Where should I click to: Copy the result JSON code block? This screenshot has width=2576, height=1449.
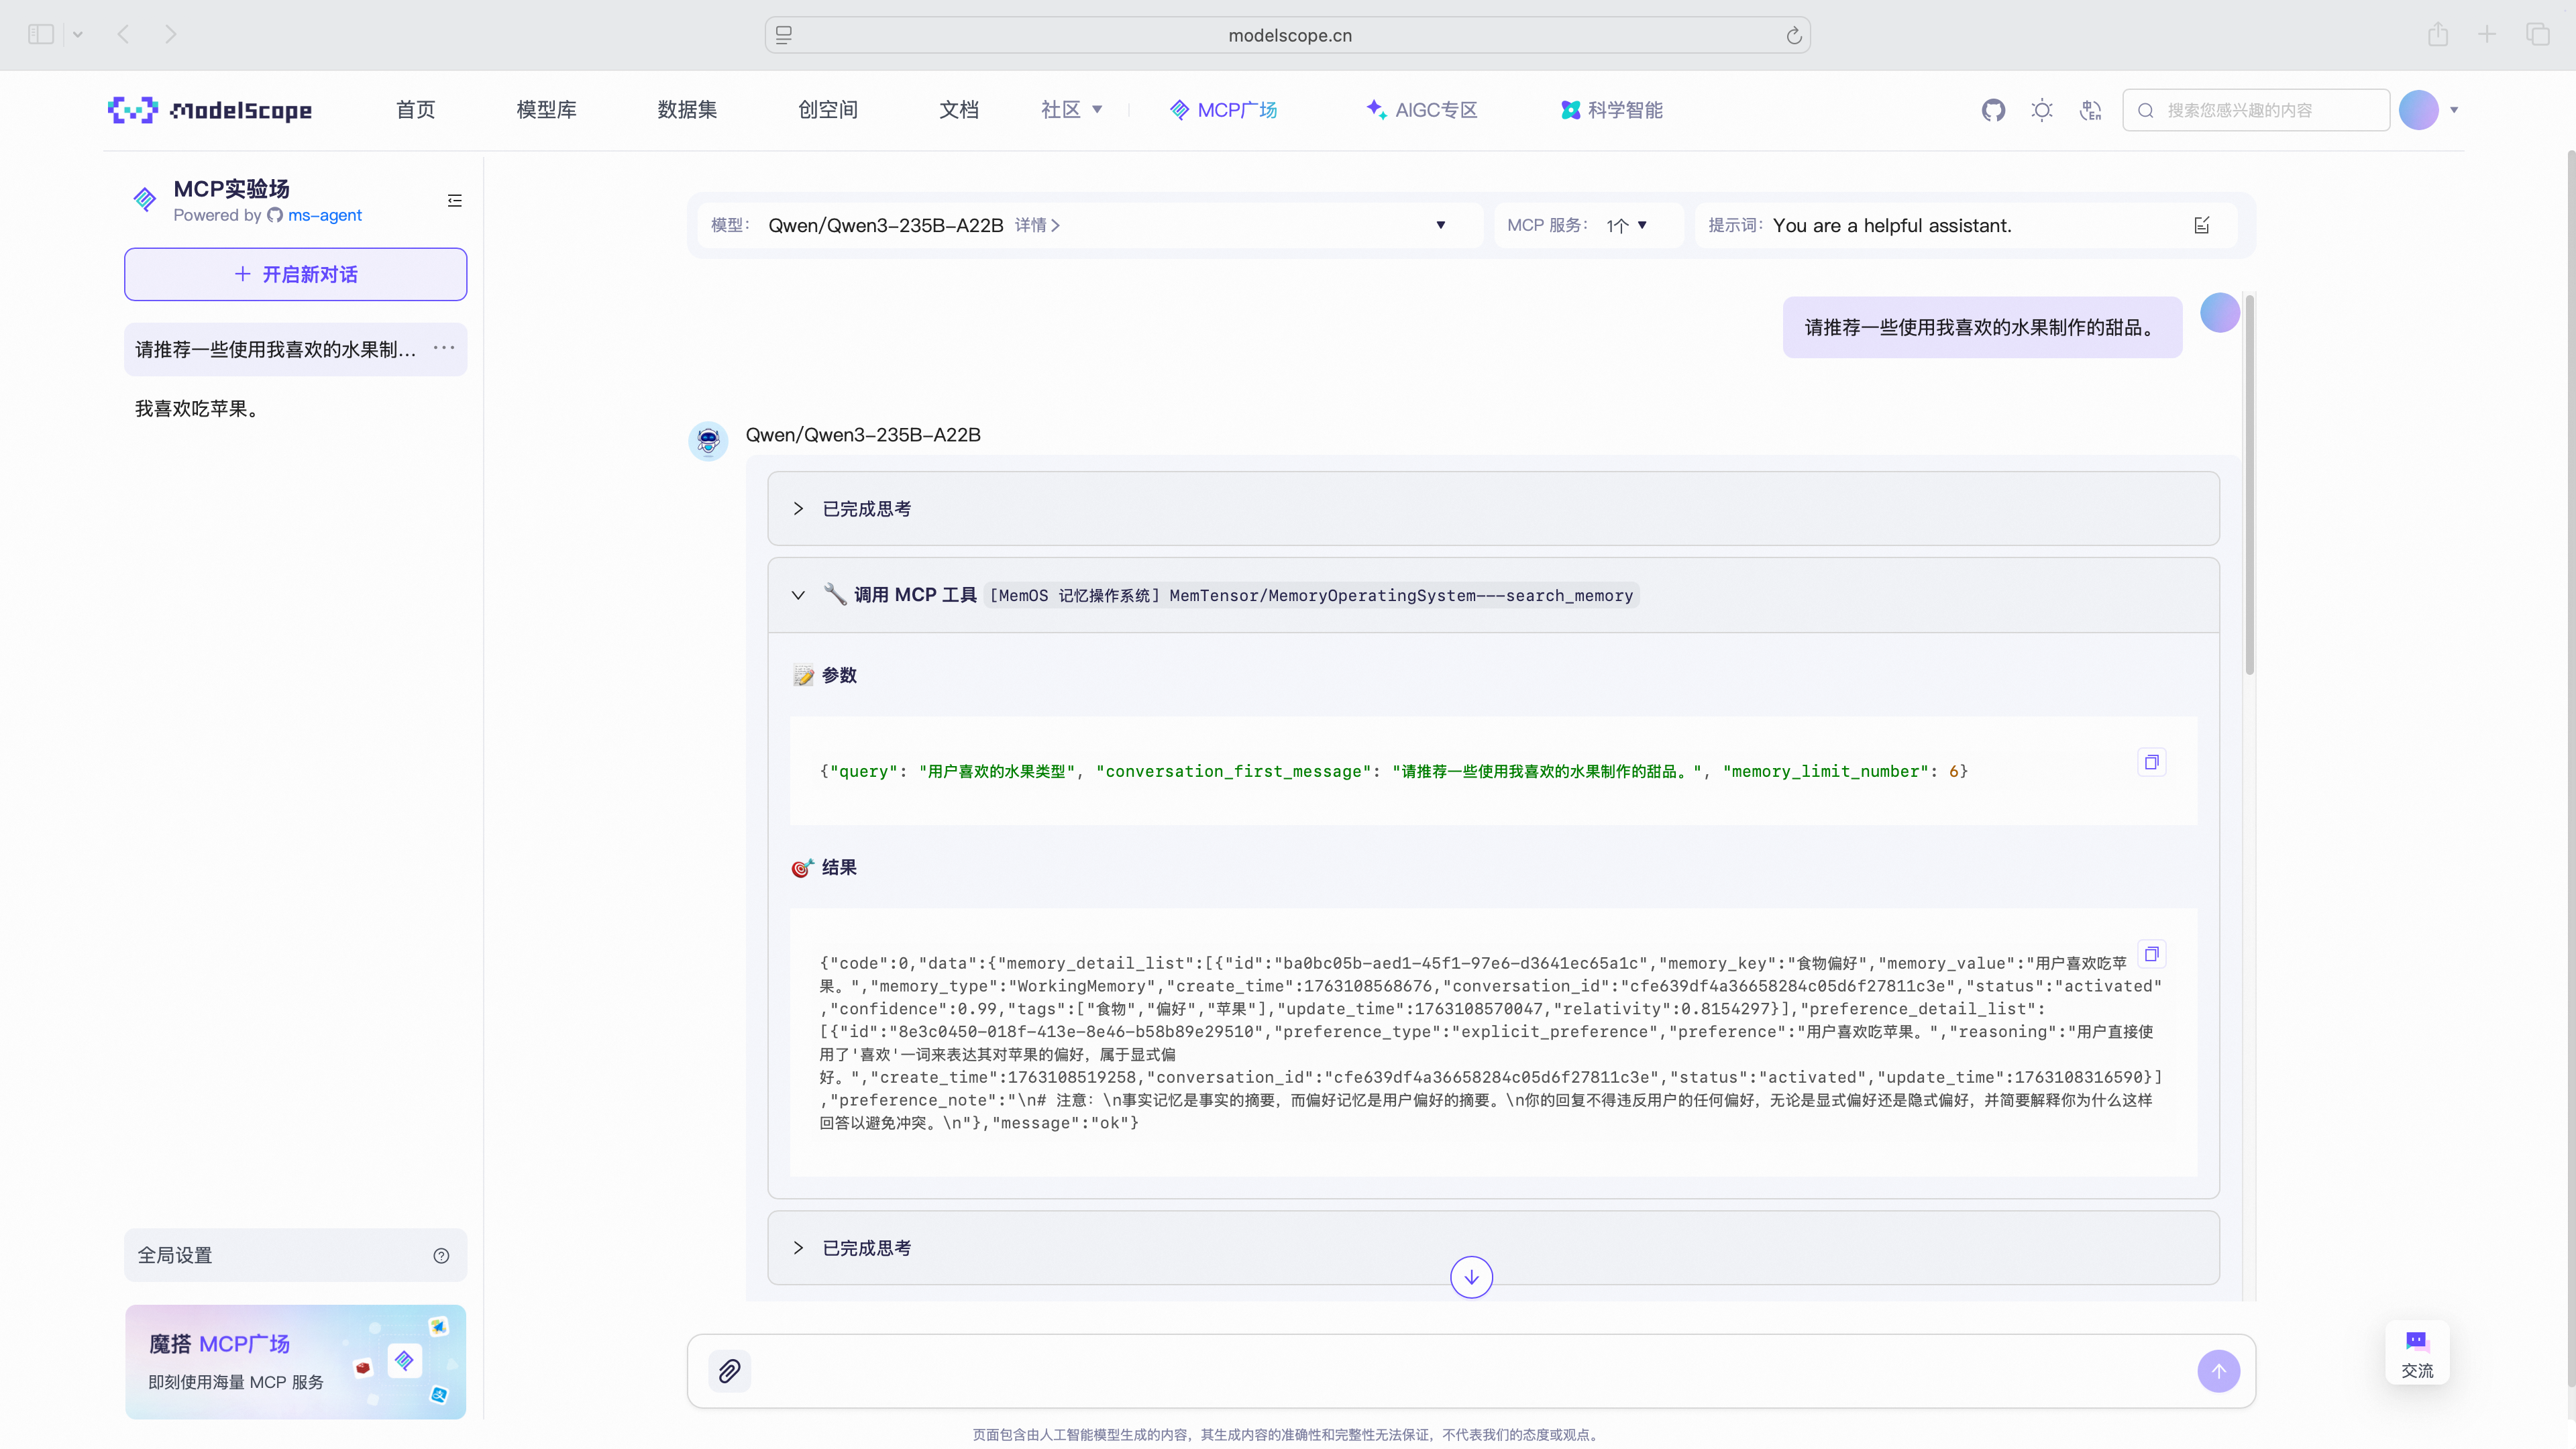click(2151, 954)
